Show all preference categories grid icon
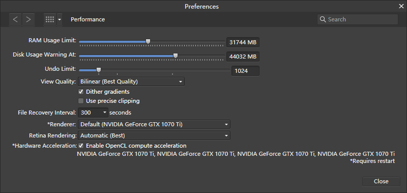Screen dimensions: 407x193 50,19
